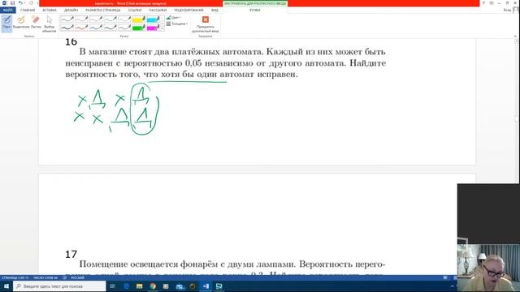Open the ФАЙЛ tab
This screenshot has width=520, height=292.
pyautogui.click(x=7, y=11)
